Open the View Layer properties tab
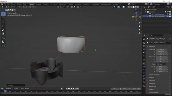 (x=144, y=49)
